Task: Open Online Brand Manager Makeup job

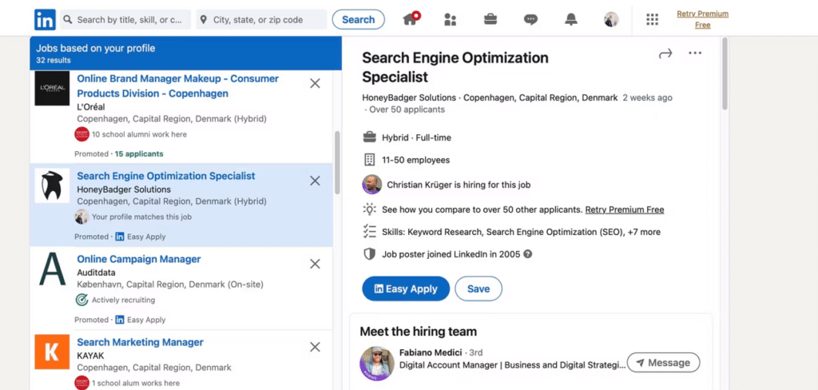Action: coord(178,86)
